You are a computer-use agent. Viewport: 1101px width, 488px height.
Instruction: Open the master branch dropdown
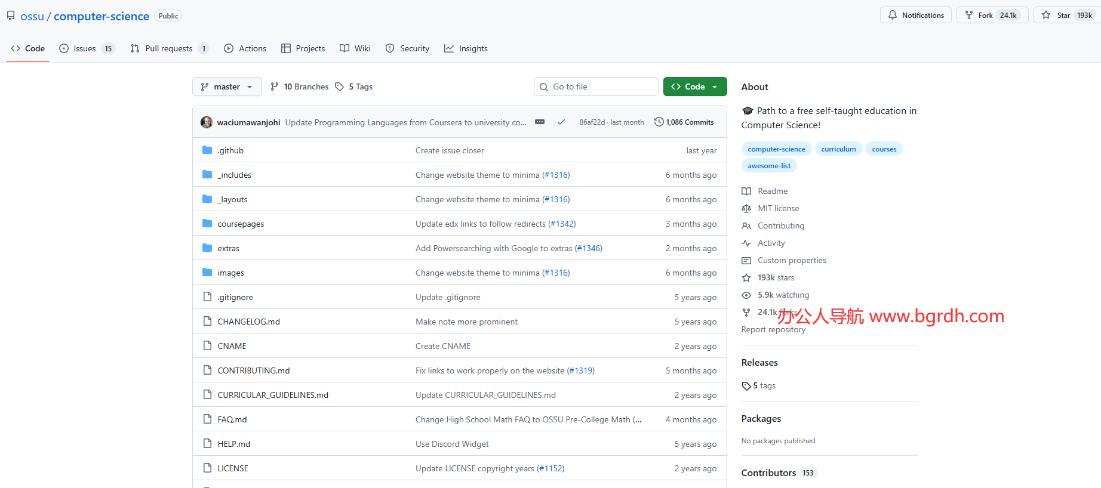point(227,87)
